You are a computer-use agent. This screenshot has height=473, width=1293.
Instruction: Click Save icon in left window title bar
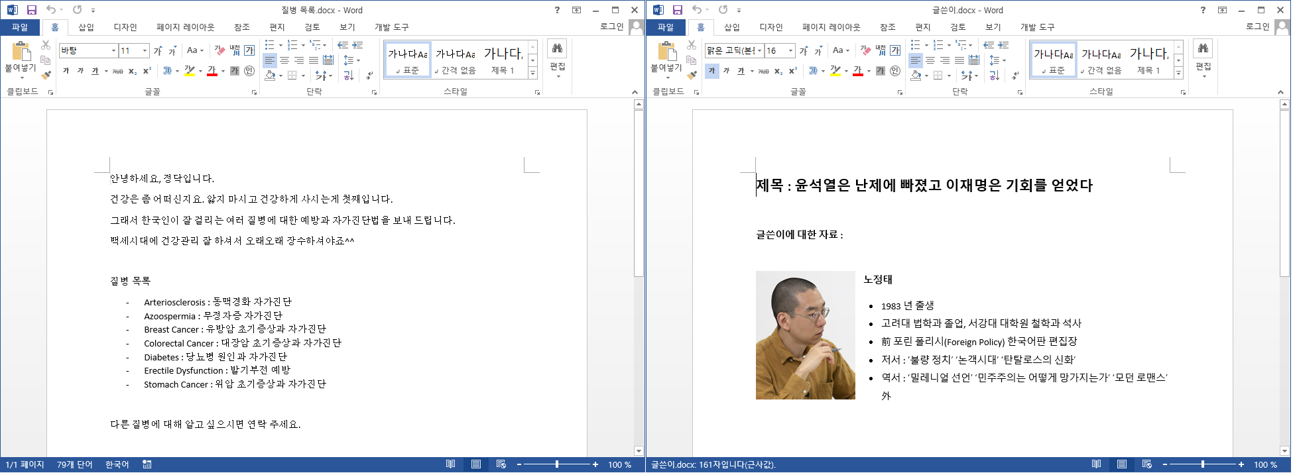pos(31,10)
